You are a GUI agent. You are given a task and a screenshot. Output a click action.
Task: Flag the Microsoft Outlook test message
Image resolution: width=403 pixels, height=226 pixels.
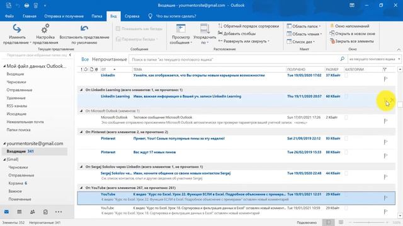pyautogui.click(x=385, y=121)
